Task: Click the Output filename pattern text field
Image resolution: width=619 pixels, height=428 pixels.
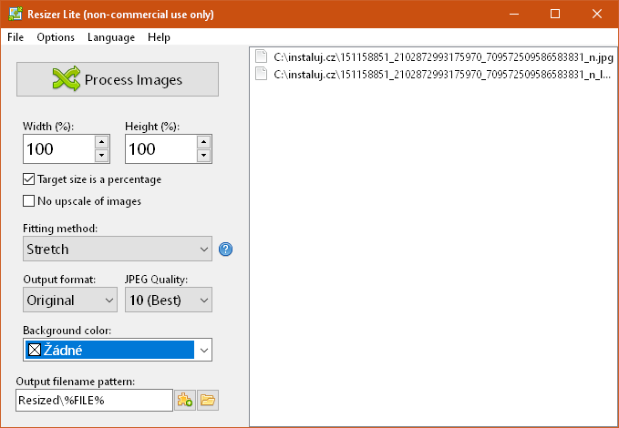Action: (x=94, y=401)
